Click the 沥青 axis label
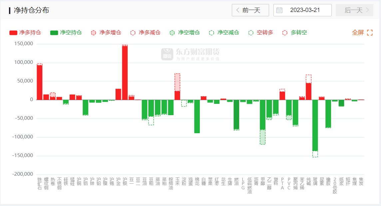Viewport: 381px width, 206px height. click(x=256, y=181)
